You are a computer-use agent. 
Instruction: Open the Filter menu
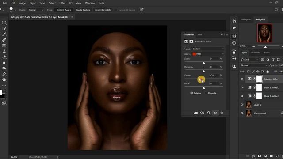pos(62,3)
